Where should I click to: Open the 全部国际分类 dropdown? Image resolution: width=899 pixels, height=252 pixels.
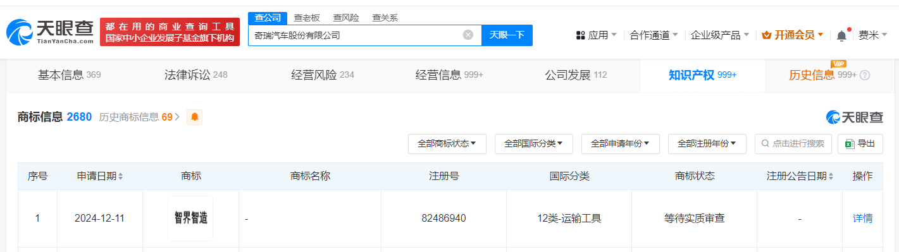point(533,144)
